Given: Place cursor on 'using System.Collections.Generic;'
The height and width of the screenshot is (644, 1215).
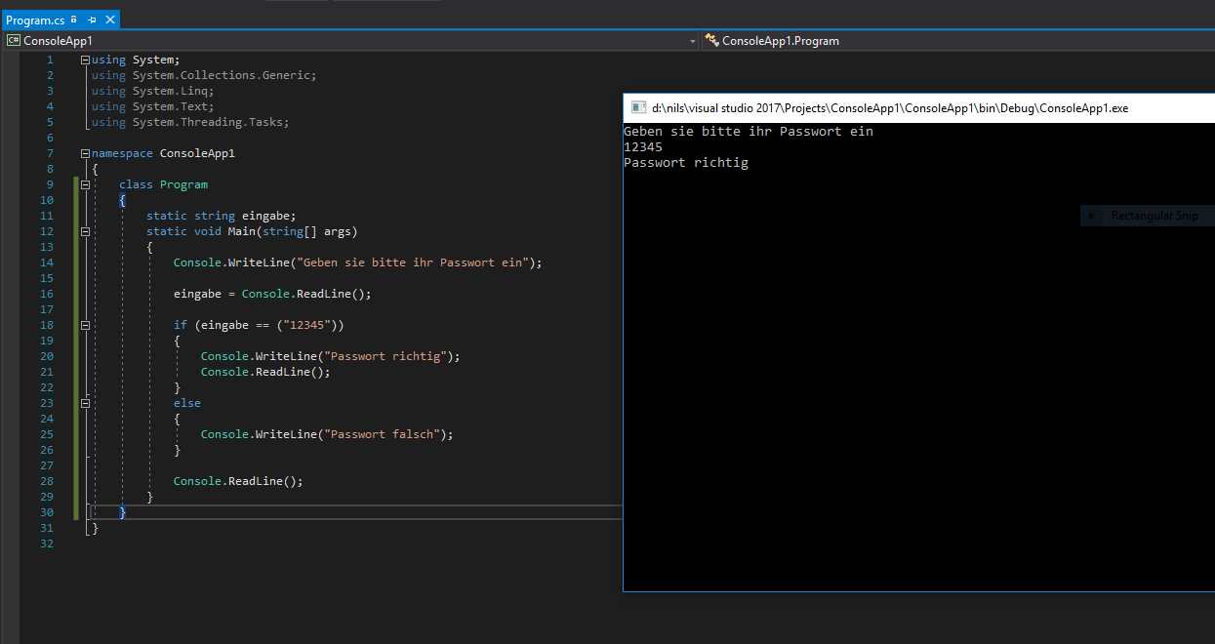Looking at the screenshot, I should [x=204, y=75].
